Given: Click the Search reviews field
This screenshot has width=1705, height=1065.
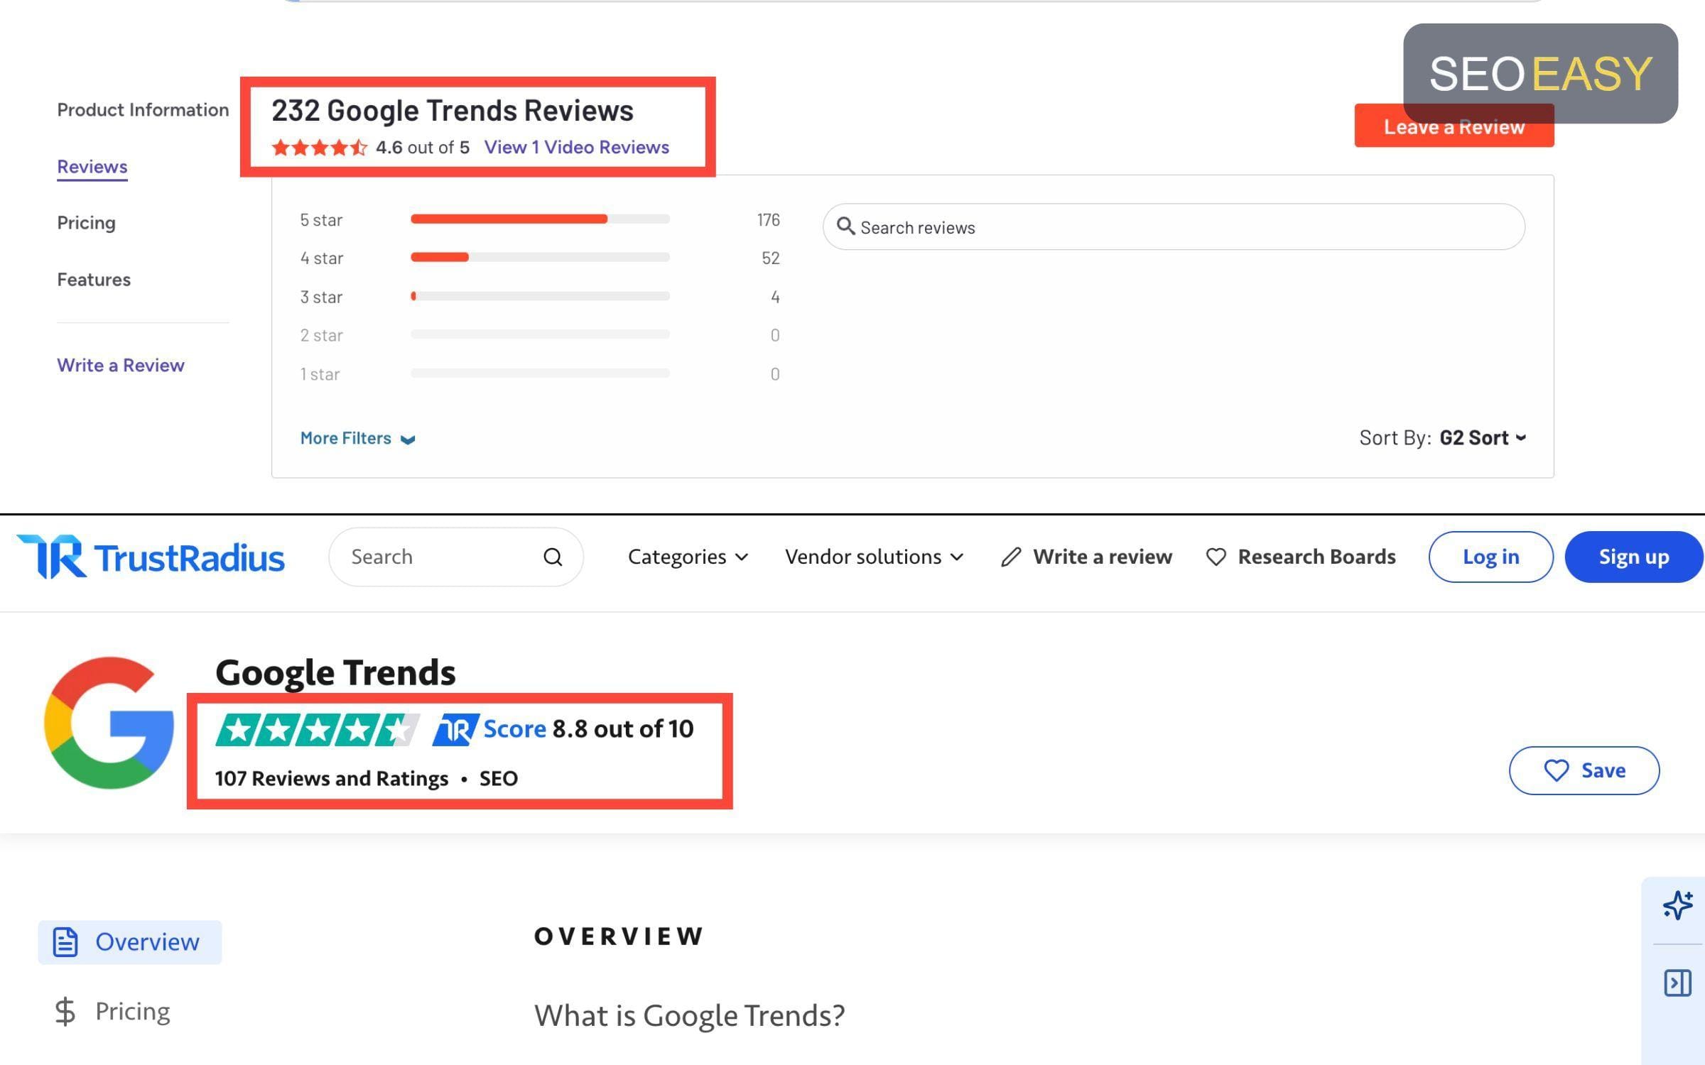Looking at the screenshot, I should [x=1174, y=227].
